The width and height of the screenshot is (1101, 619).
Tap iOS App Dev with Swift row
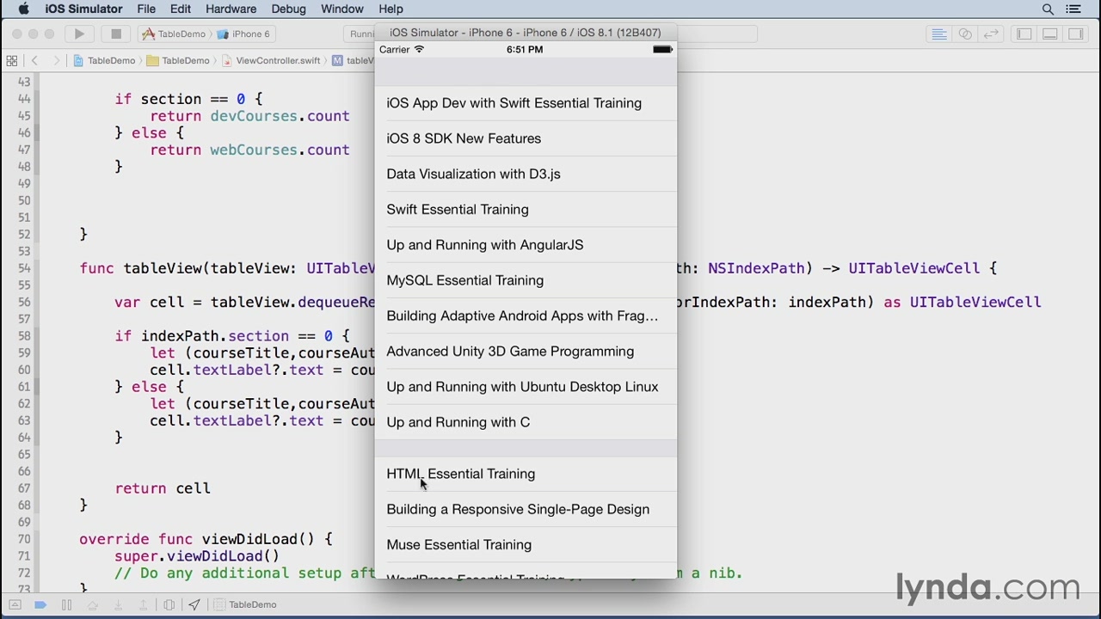click(526, 103)
